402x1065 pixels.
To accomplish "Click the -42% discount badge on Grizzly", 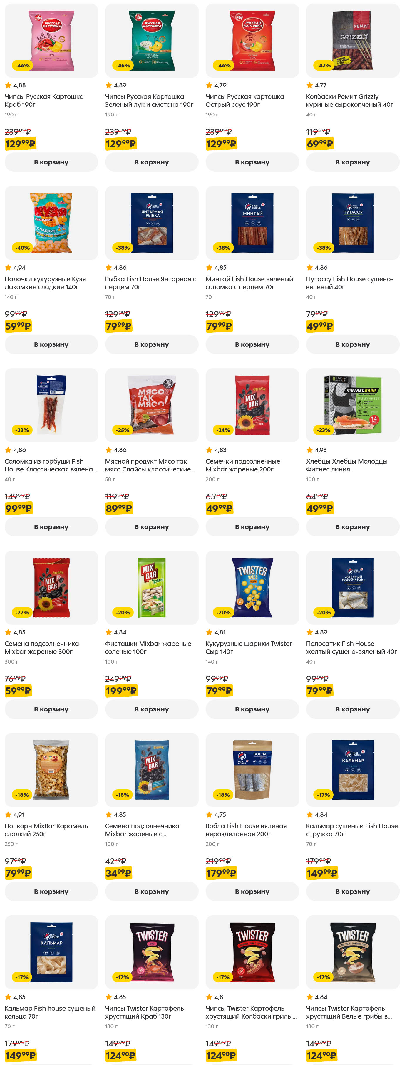I will (x=324, y=65).
